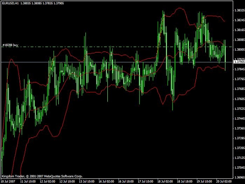Click price level 1.37365 on the scale
The height and width of the screenshot is (184, 245).
(239, 128)
